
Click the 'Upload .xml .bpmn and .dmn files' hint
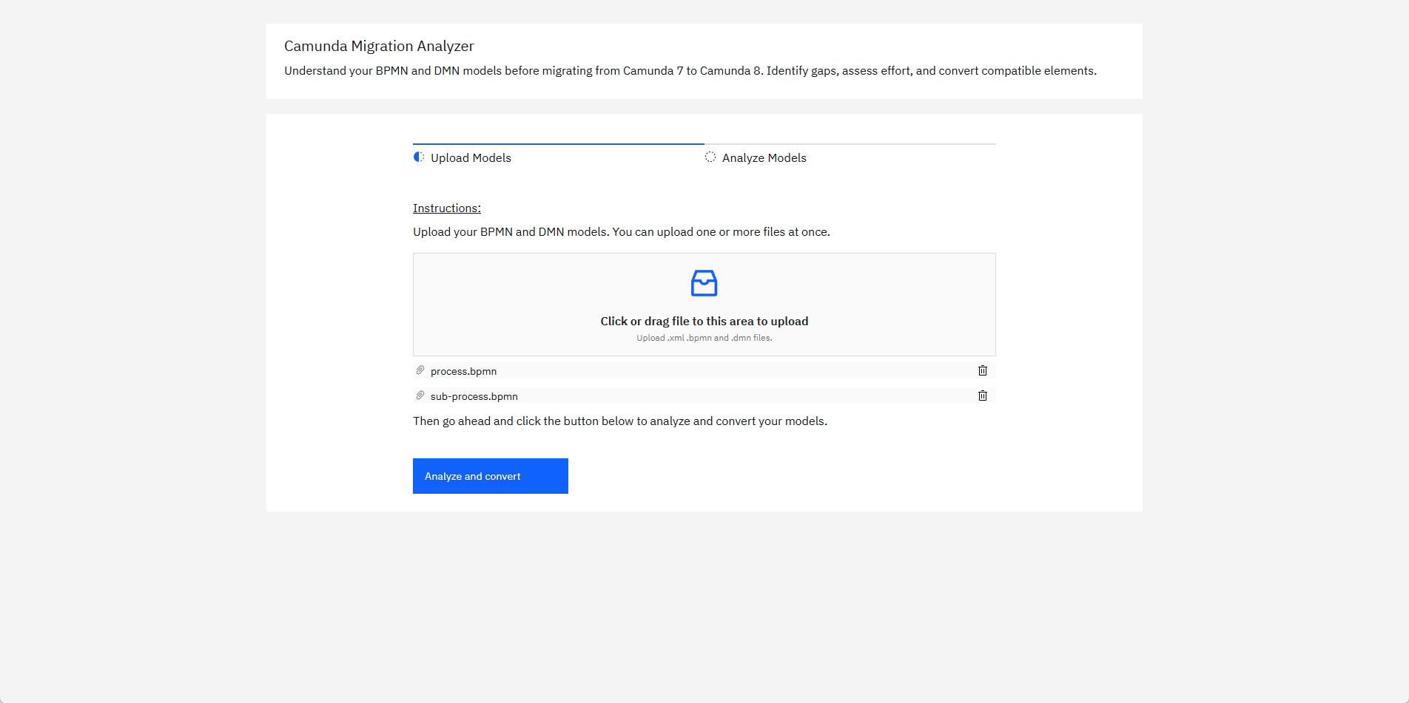click(x=704, y=338)
